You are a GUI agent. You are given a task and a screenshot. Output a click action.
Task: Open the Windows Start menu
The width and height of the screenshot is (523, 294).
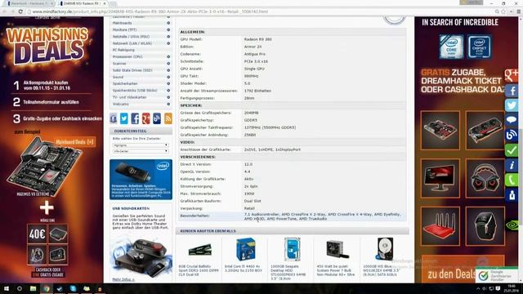[6, 288]
